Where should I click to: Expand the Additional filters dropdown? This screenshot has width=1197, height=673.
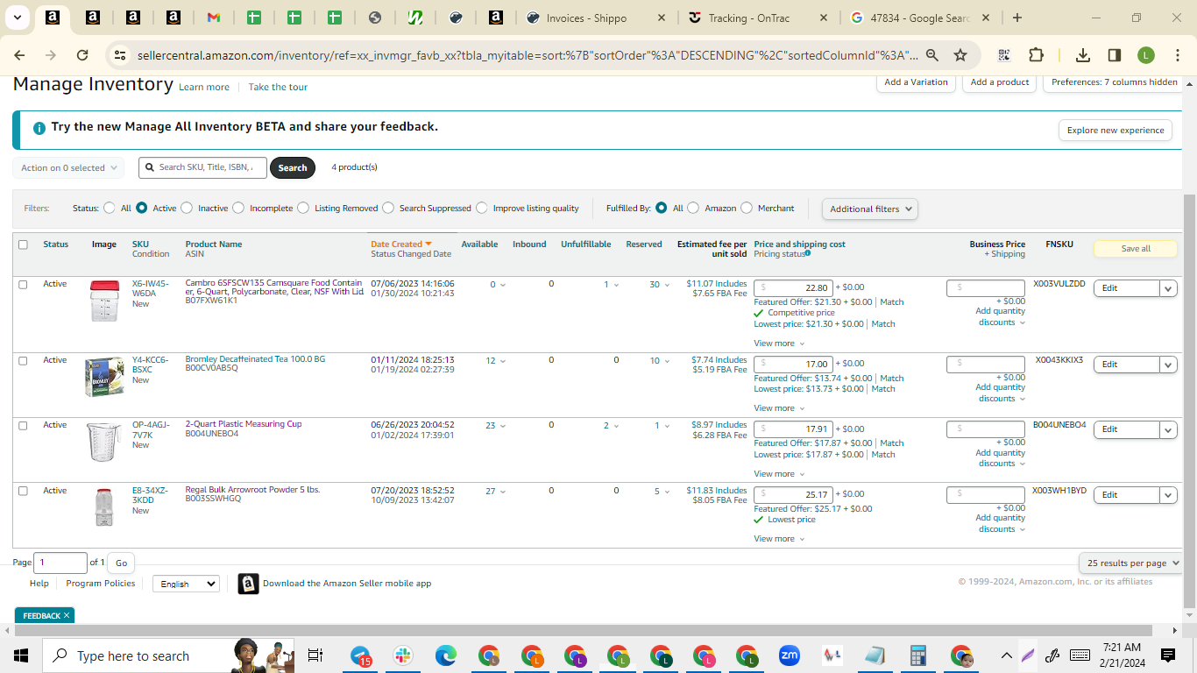[870, 209]
